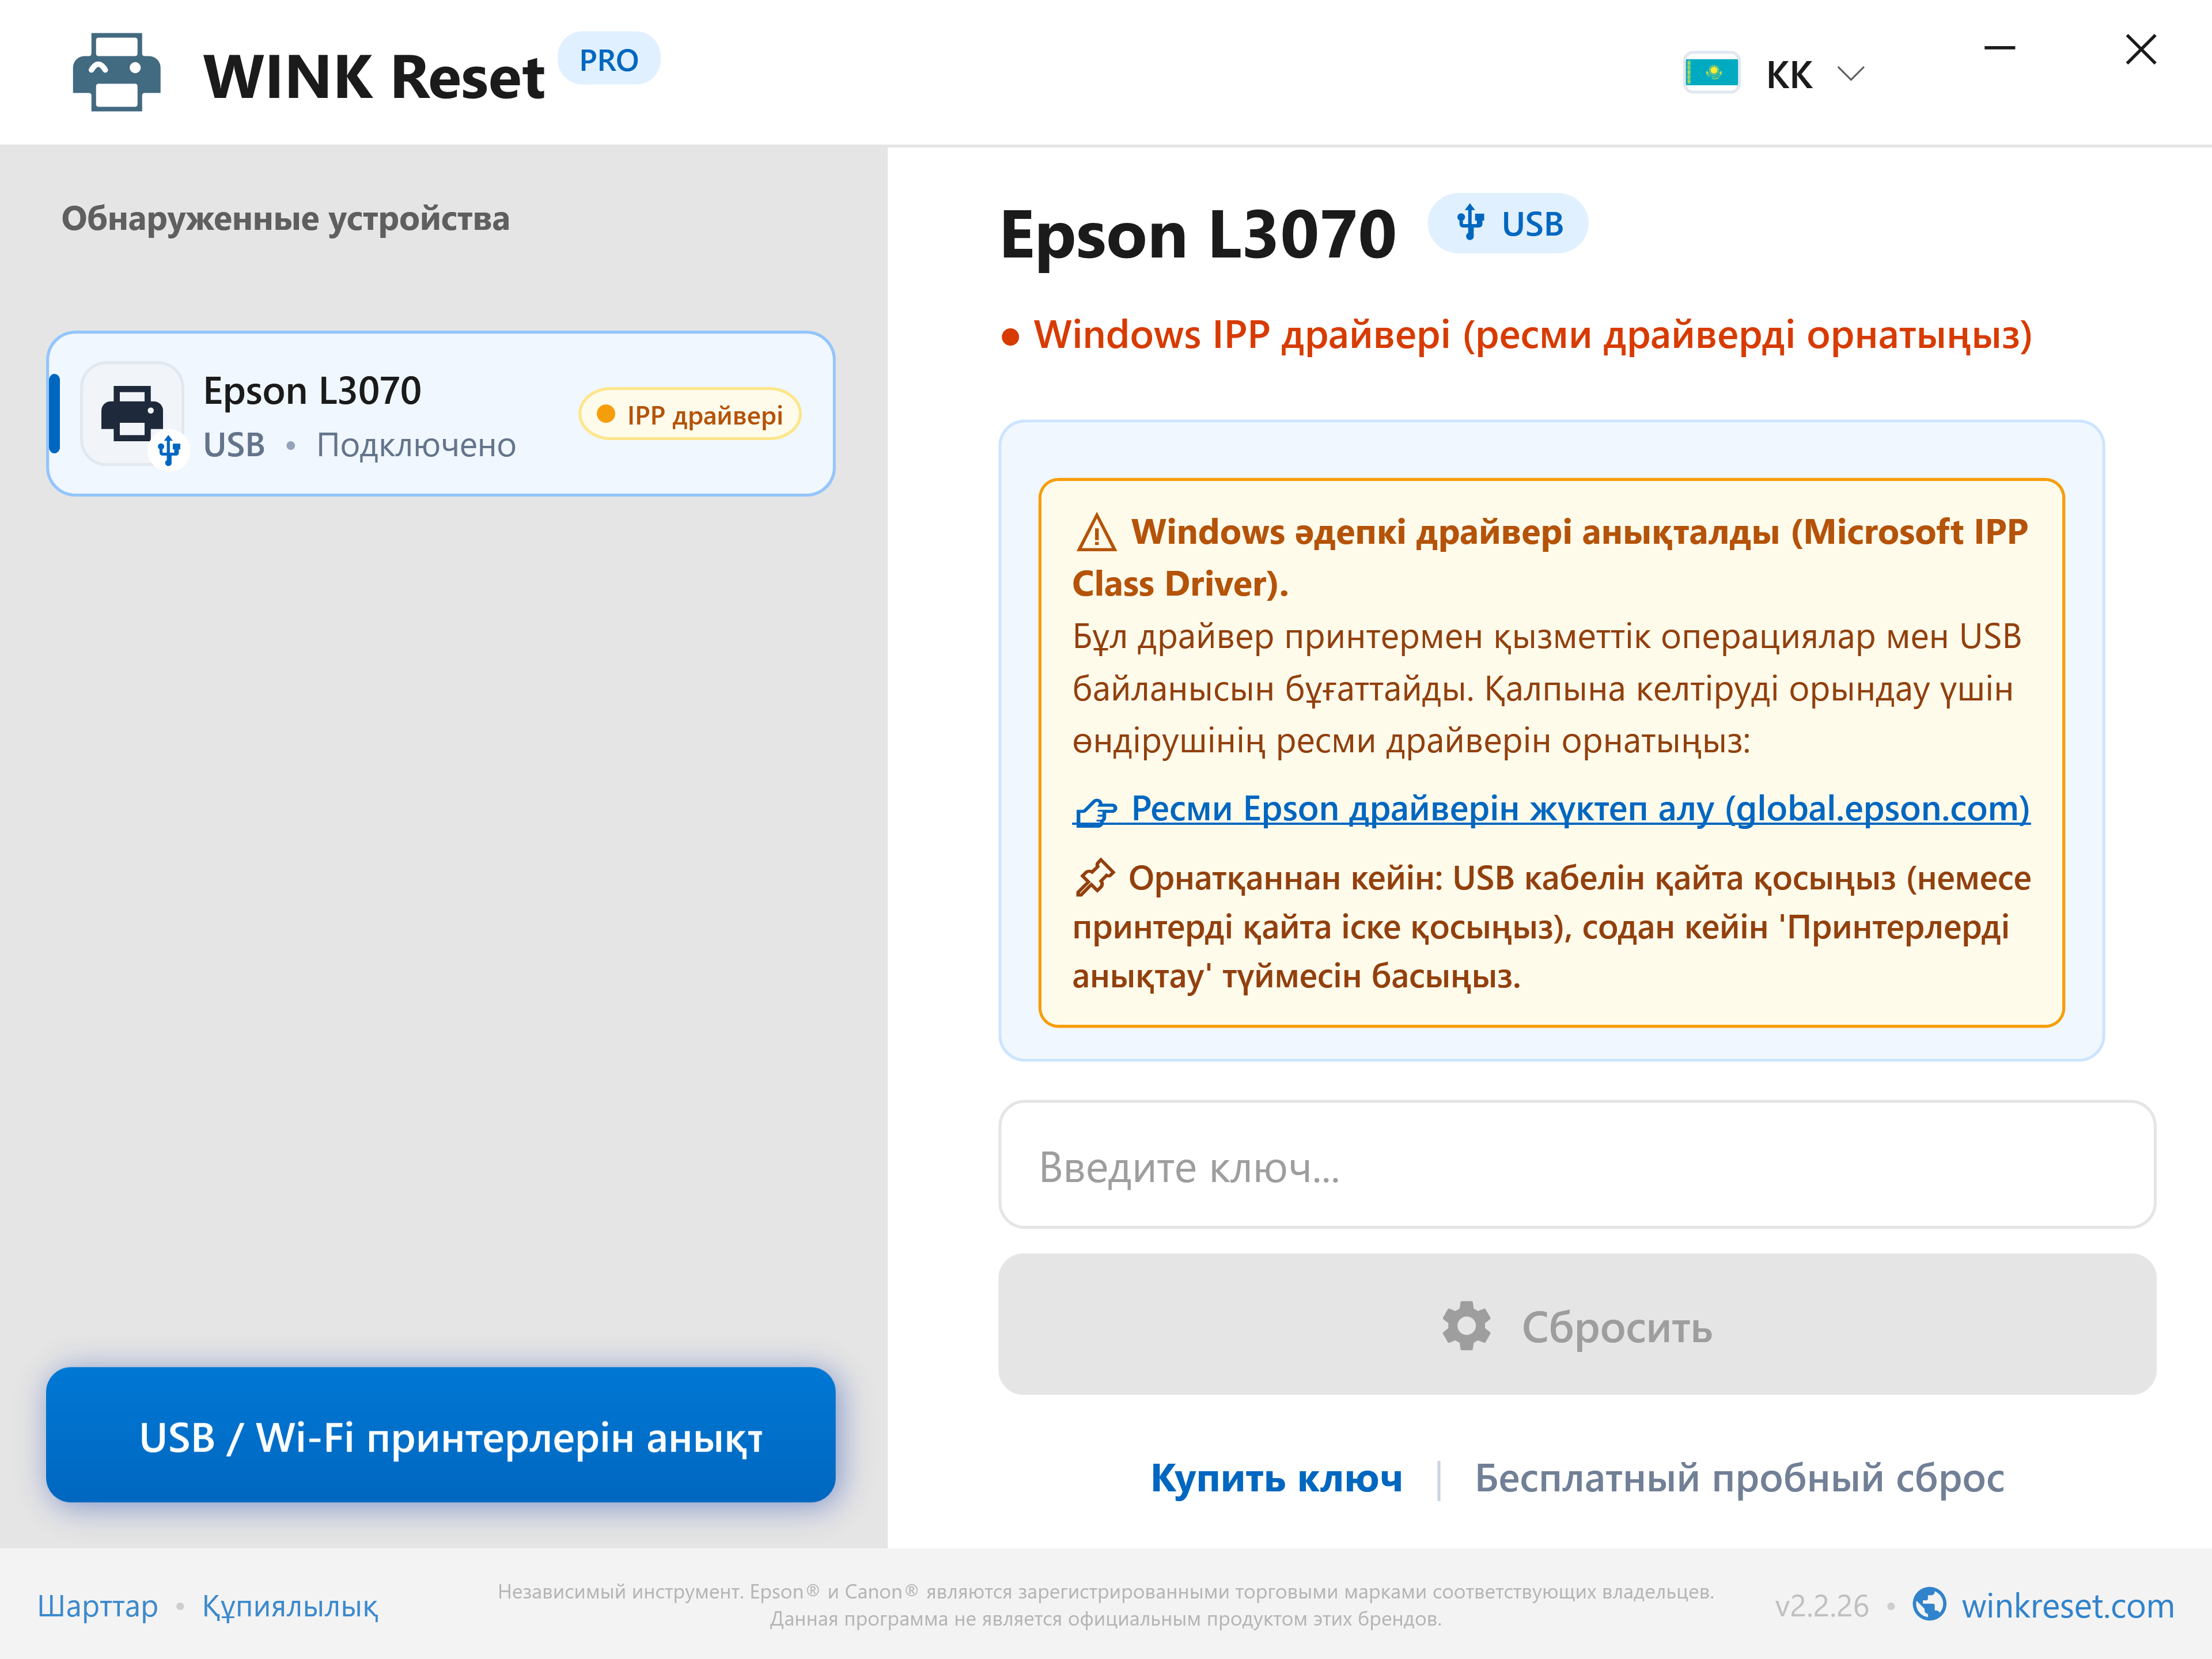This screenshot has height=1659, width=2212.
Task: Open the KK language dropdown
Action: (x=1775, y=74)
